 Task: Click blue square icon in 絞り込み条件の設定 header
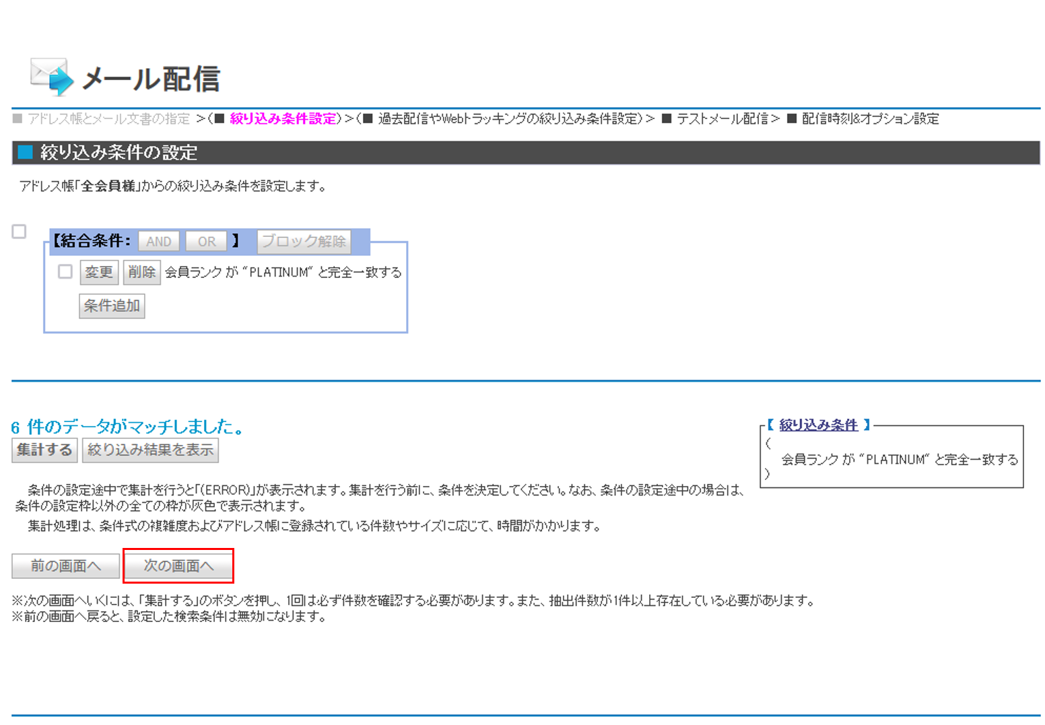click(25, 153)
